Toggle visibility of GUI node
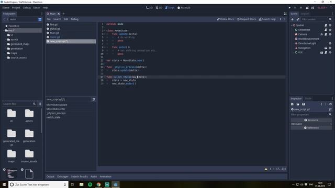The height and width of the screenshot is (188, 335). pos(330,52)
